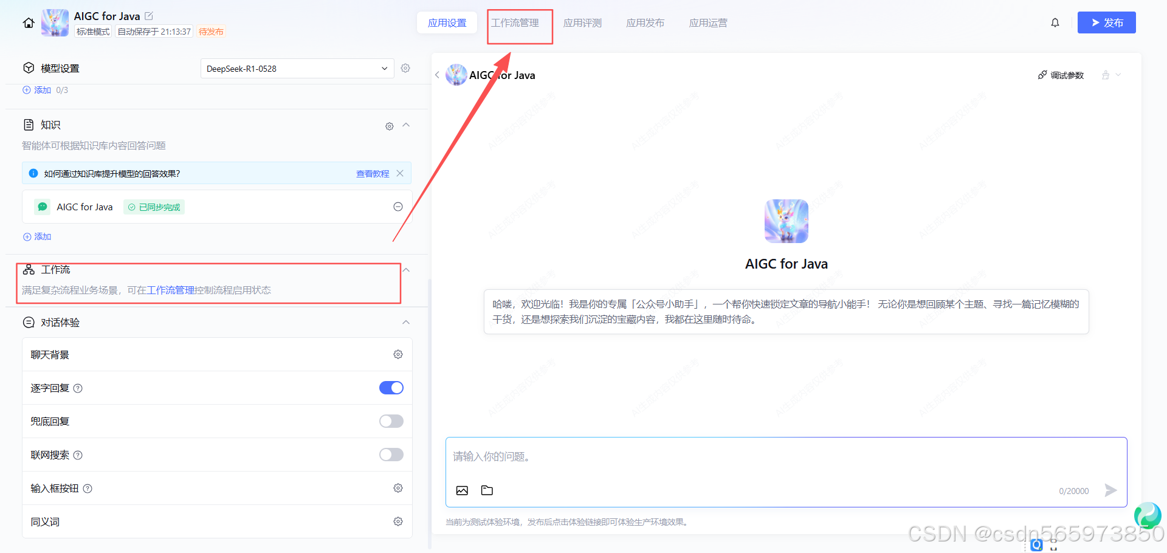The width and height of the screenshot is (1167, 553).
Task: Open the 调试参数 debug parameters panel
Action: pyautogui.click(x=1061, y=75)
